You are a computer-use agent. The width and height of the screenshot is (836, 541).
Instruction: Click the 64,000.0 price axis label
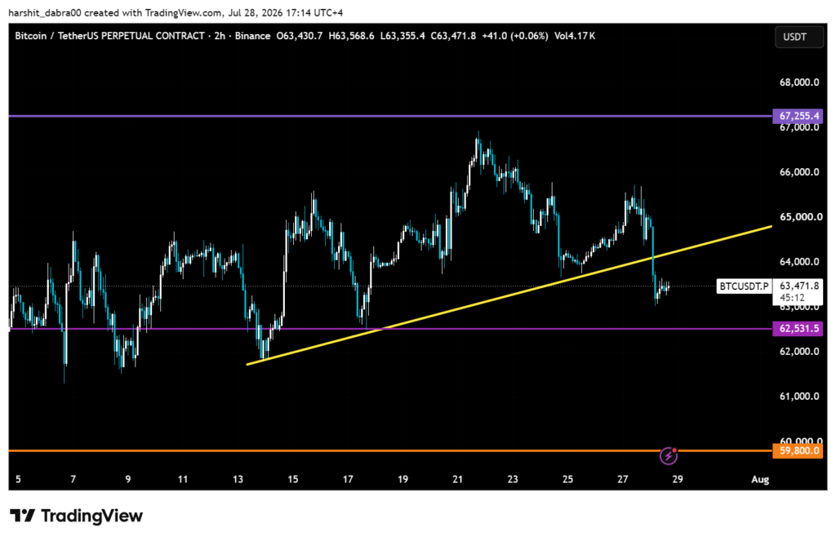(x=798, y=261)
